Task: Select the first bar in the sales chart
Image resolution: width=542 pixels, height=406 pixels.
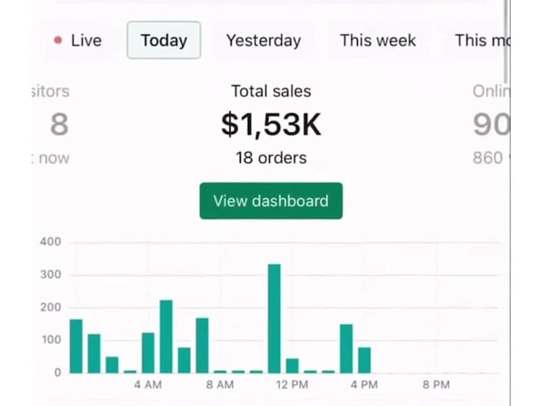Action: 76,346
